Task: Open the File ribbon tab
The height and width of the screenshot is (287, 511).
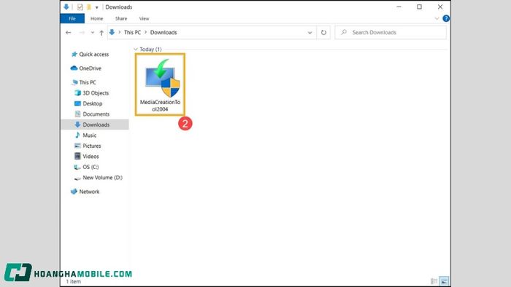Action: tap(72, 18)
